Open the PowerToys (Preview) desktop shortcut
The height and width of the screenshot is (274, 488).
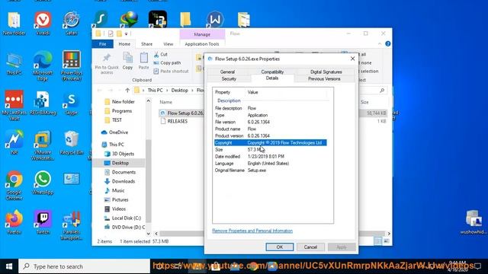(x=71, y=65)
